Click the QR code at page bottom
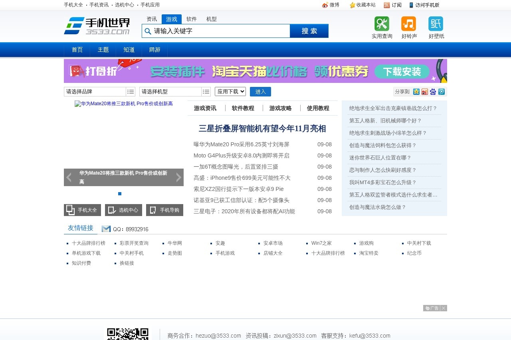This screenshot has height=340, width=511. point(128,334)
